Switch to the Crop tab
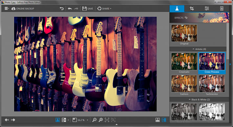Image resolution: width=233 pixels, height=127 pixels. coord(192,9)
